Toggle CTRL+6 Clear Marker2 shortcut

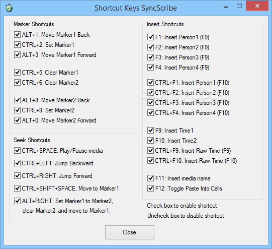pos(17,83)
